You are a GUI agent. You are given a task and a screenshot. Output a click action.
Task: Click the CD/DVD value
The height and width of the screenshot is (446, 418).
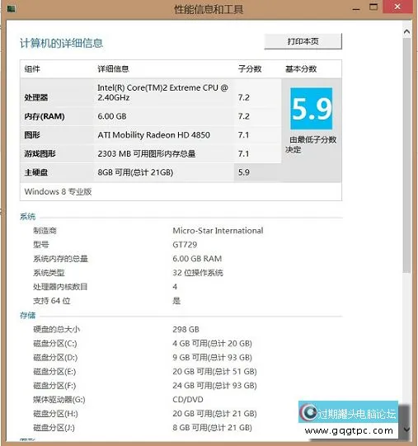pyautogui.click(x=188, y=400)
